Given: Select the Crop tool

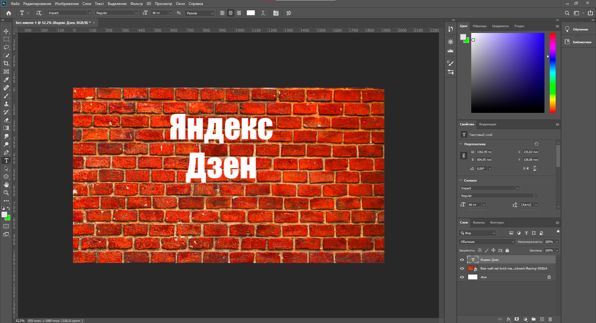Looking at the screenshot, I should [6, 64].
